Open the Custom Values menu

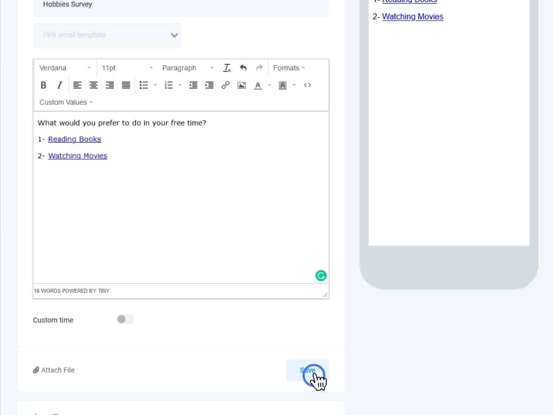click(x=66, y=102)
